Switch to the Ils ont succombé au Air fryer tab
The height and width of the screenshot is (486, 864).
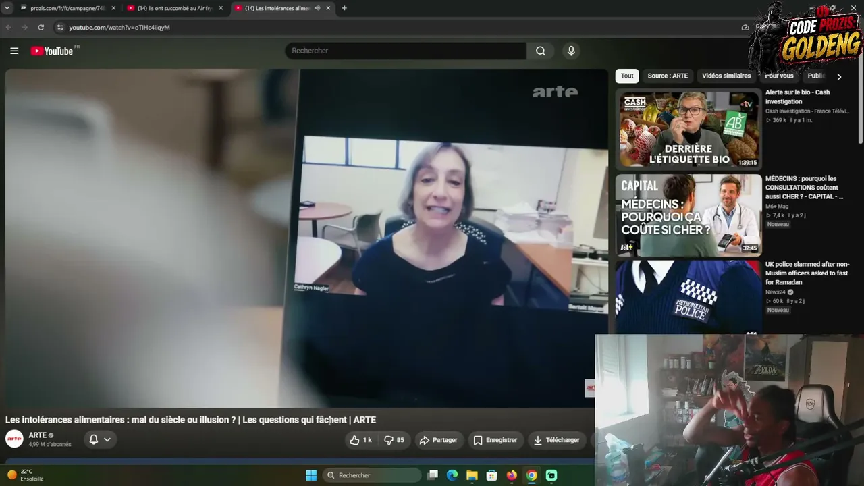pyautogui.click(x=174, y=8)
